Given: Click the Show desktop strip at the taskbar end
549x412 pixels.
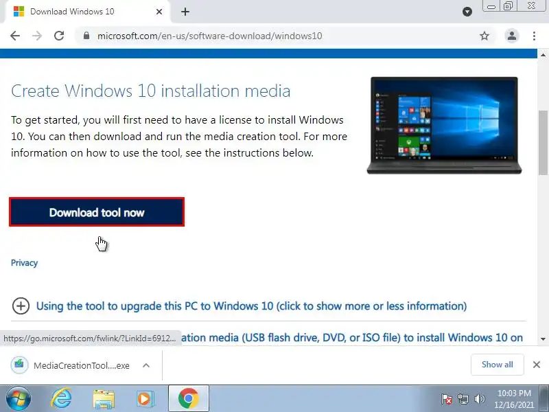Looking at the screenshot, I should [x=545, y=399].
